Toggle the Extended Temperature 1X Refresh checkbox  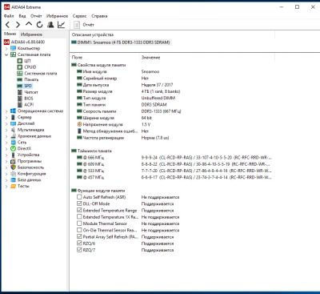[x=79, y=217]
